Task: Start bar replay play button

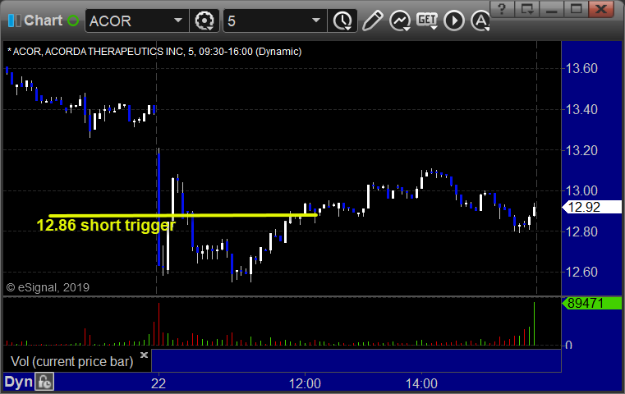Action: (454, 21)
